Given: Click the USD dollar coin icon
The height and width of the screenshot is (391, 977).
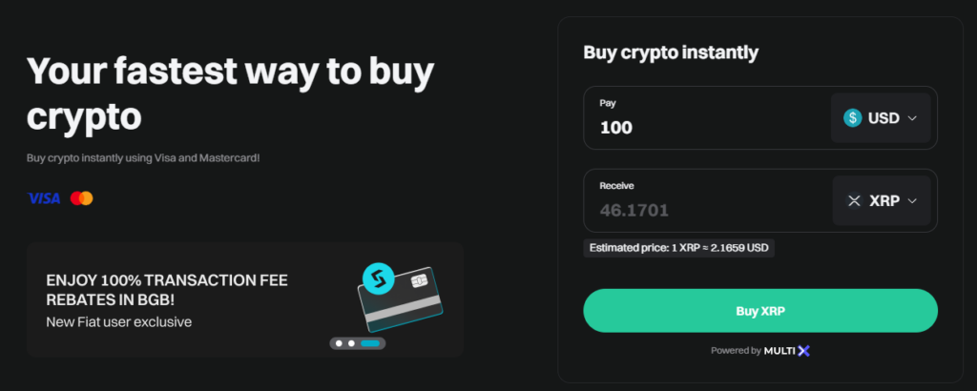Looking at the screenshot, I should (852, 118).
